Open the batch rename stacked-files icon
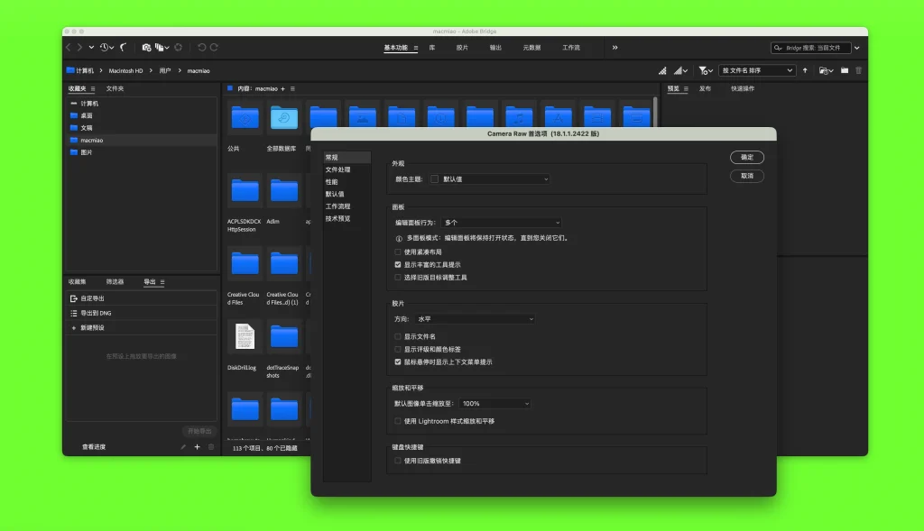 pyautogui.click(x=162, y=47)
